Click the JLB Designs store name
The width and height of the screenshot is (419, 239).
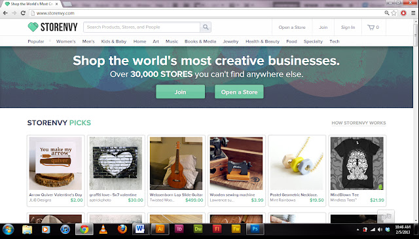[x=40, y=200]
